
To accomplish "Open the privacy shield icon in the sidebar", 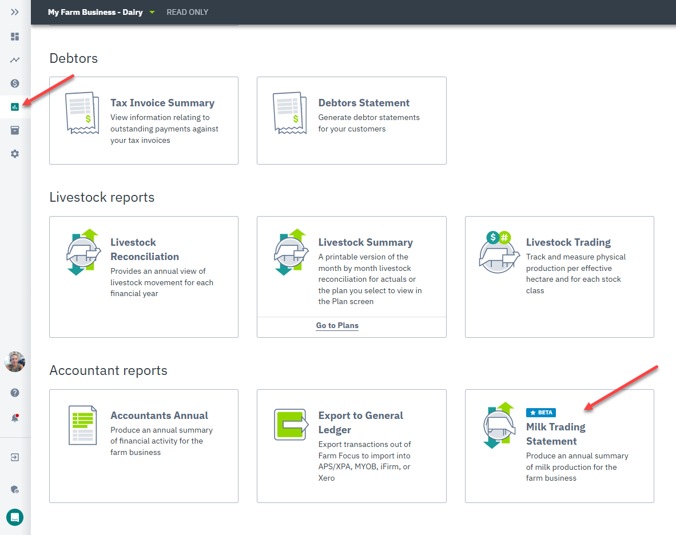I will pyautogui.click(x=15, y=489).
